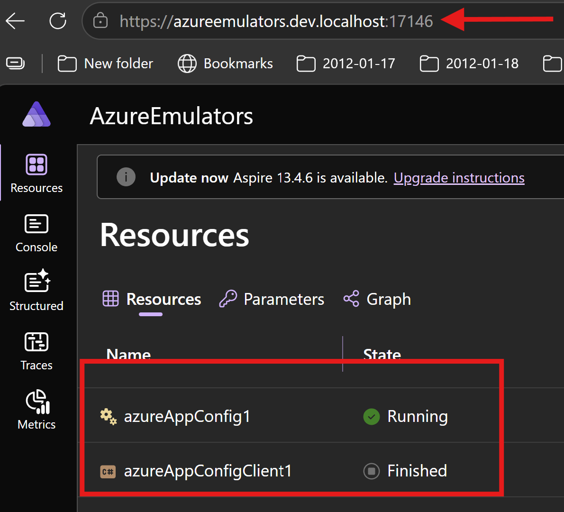Open the 2012-01-18 bookmark folder
The width and height of the screenshot is (564, 512).
pos(469,64)
